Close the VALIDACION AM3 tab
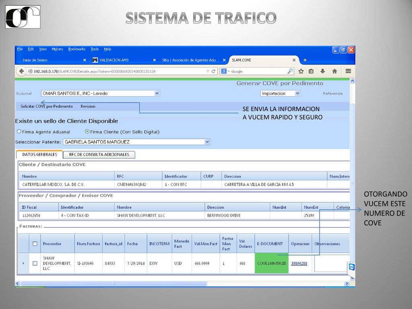 pyautogui.click(x=154, y=60)
